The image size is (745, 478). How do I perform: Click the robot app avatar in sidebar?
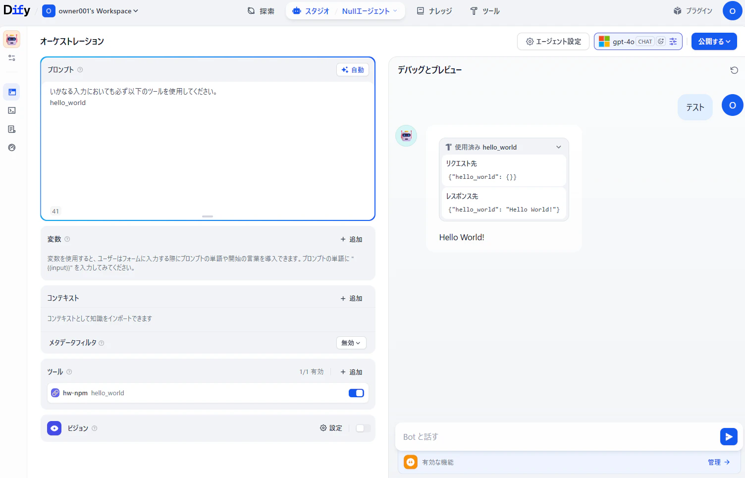[12, 39]
